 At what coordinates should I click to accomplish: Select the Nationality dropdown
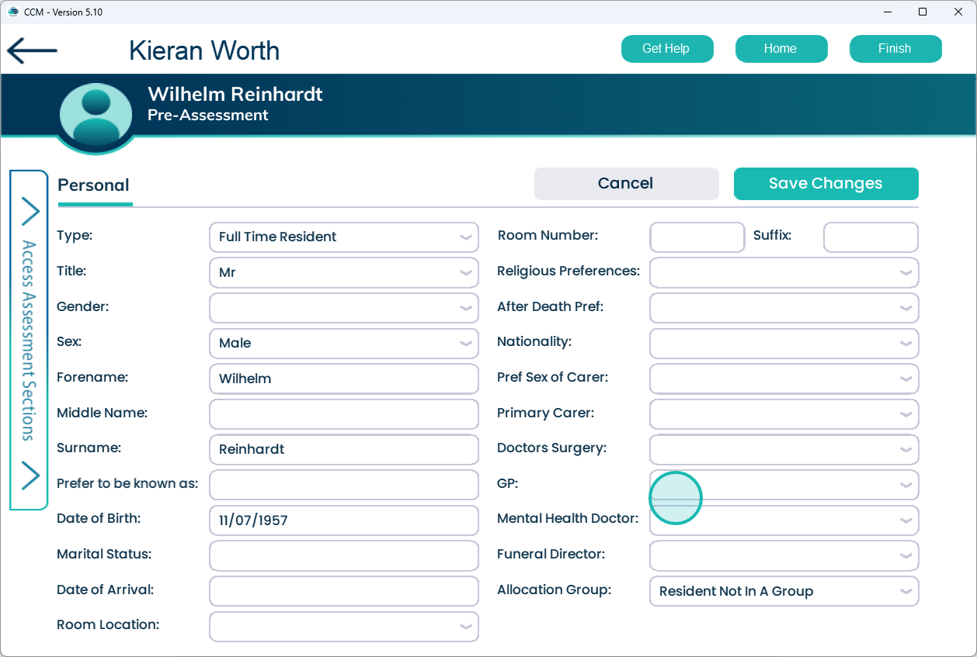(784, 343)
